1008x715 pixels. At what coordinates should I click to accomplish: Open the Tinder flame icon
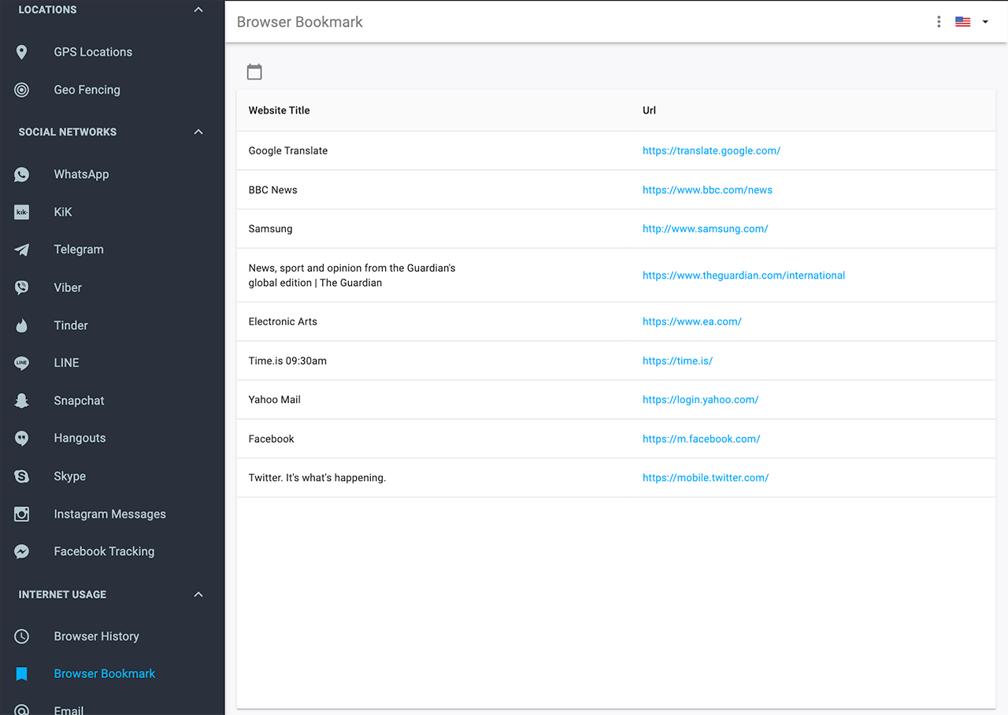coord(22,325)
